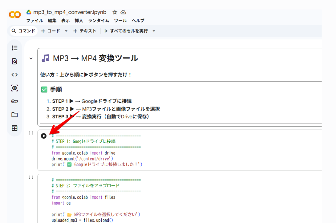Click the MP3 → MP4 変換ツール heading

tap(90, 58)
